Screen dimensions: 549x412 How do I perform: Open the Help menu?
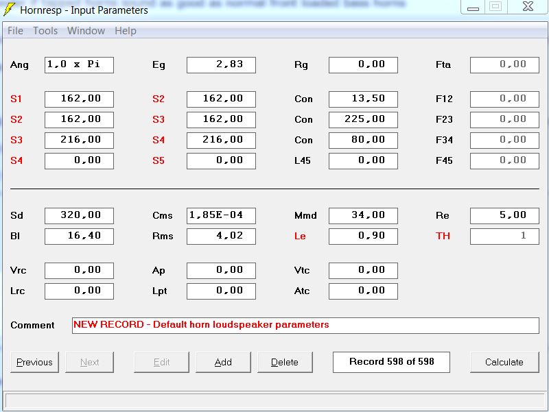point(126,31)
